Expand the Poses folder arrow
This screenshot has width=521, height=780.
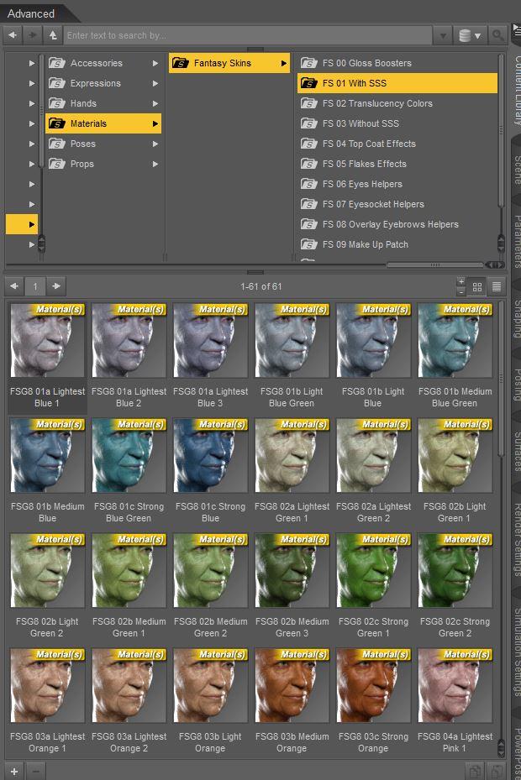pyautogui.click(x=155, y=144)
